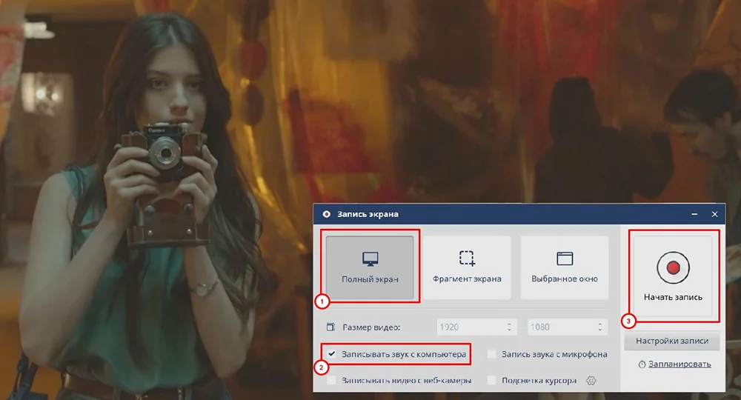Click the clock icon next to Запланировать
The height and width of the screenshot is (400, 741).
click(642, 364)
